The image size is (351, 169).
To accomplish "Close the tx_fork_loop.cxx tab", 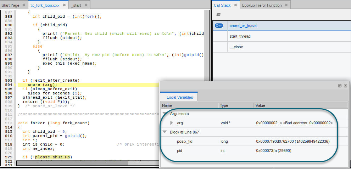I will (x=64, y=5).
